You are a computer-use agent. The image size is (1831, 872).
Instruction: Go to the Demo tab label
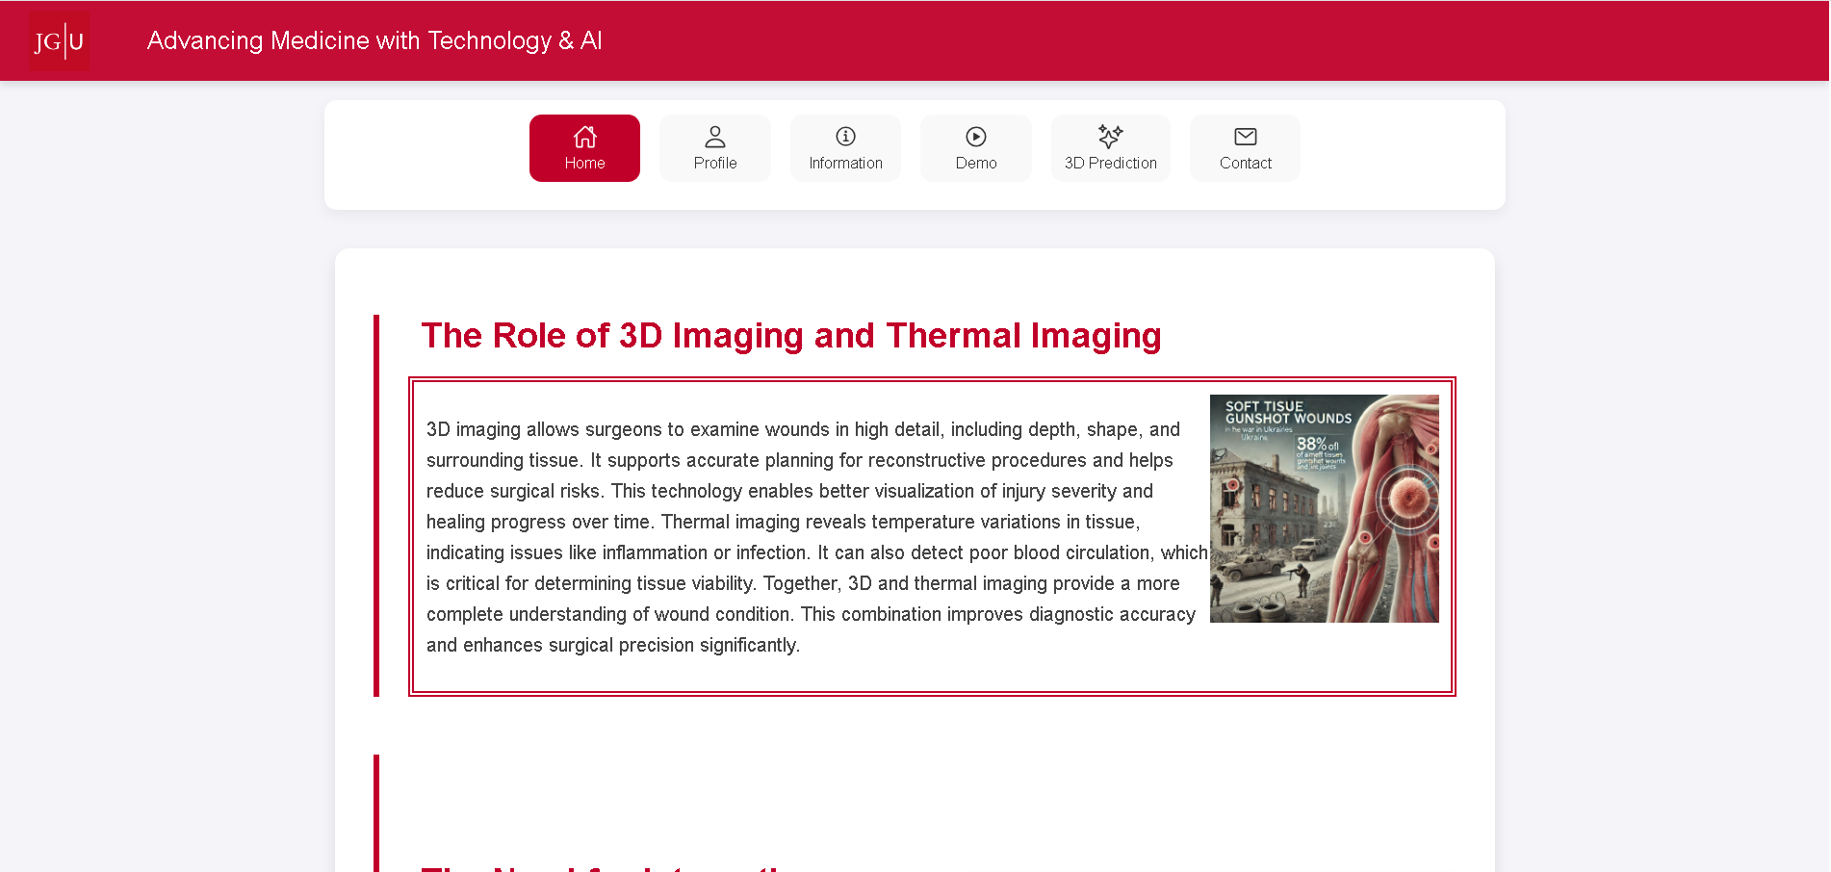coord(976,164)
